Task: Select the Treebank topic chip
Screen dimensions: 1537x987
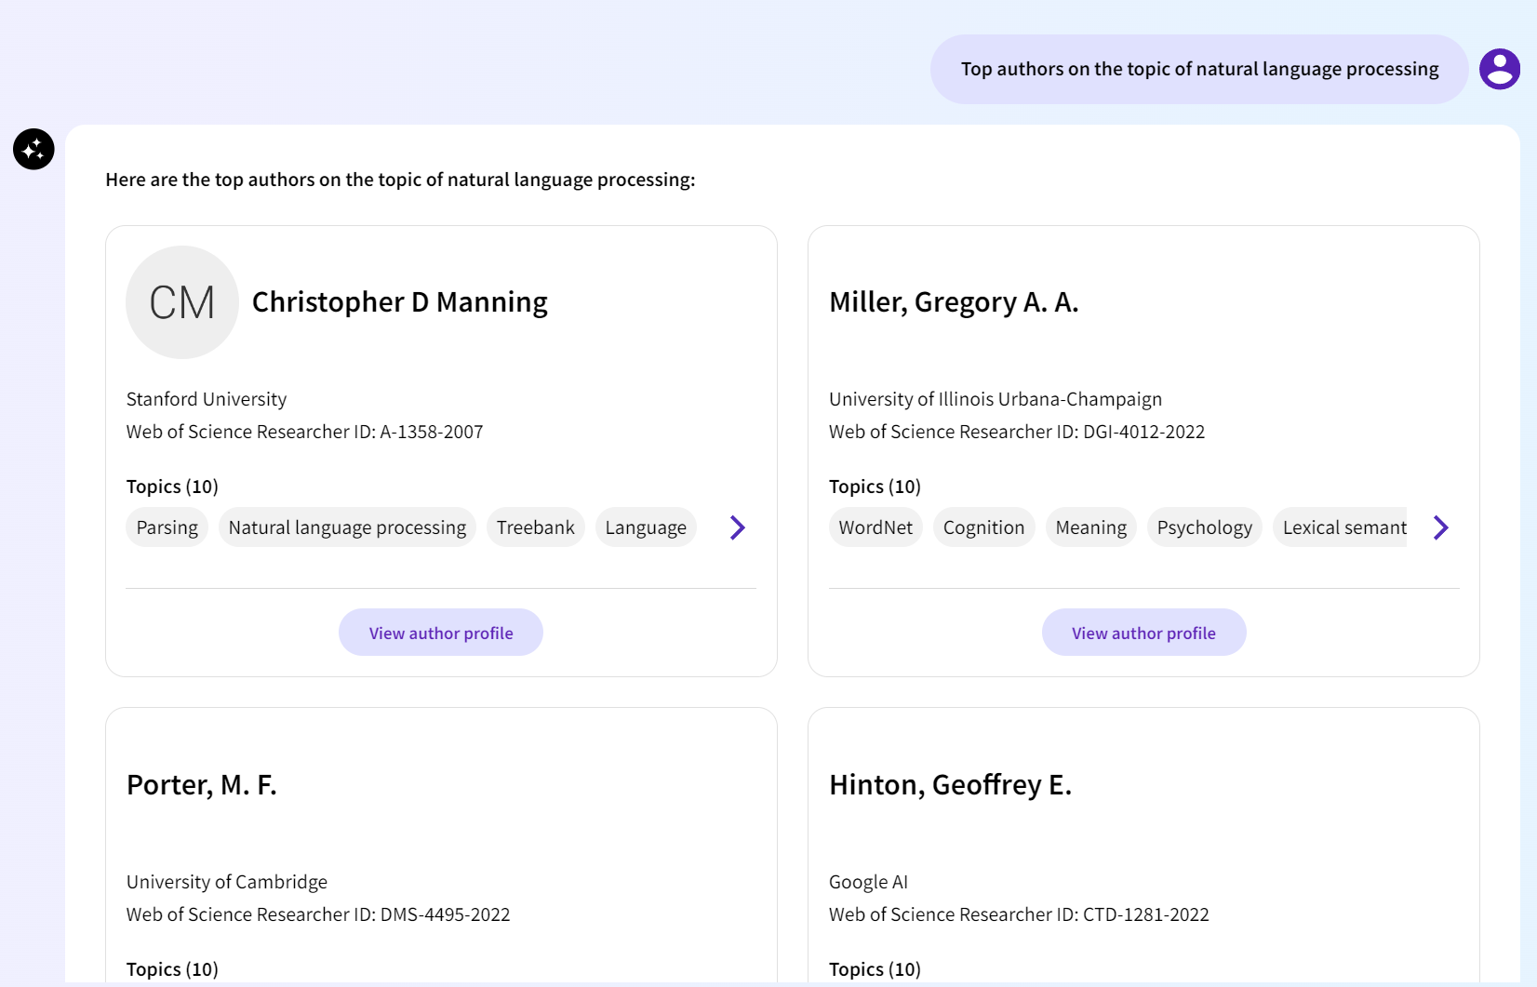Action: pos(536,527)
